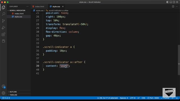Customize layout icon in title bar

pyautogui.click(x=177, y=2)
